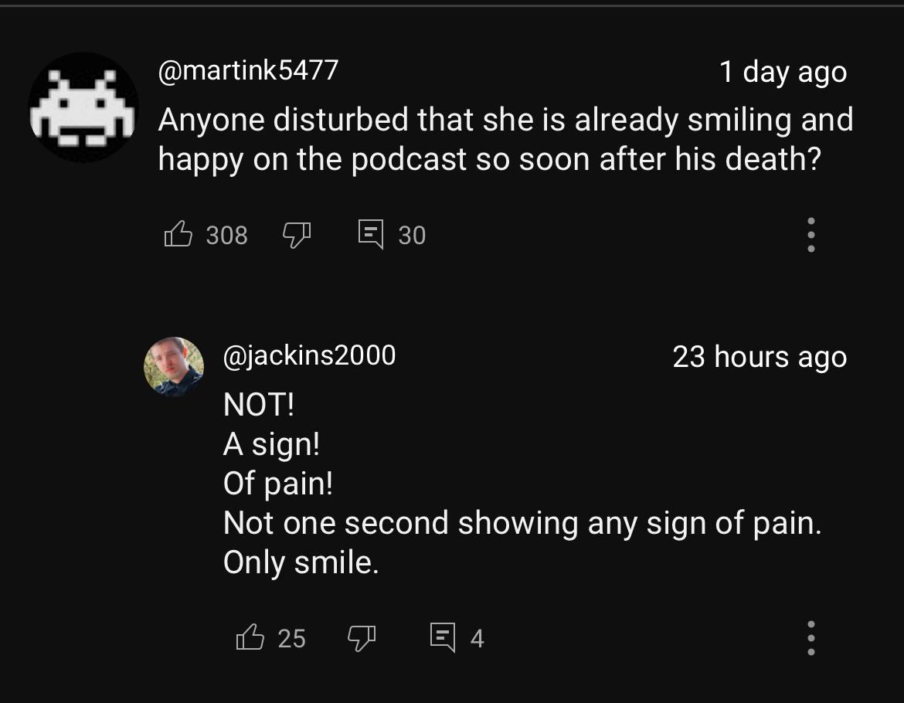Open more options for @jackins2000's reply
This screenshot has height=703, width=904.
811,637
